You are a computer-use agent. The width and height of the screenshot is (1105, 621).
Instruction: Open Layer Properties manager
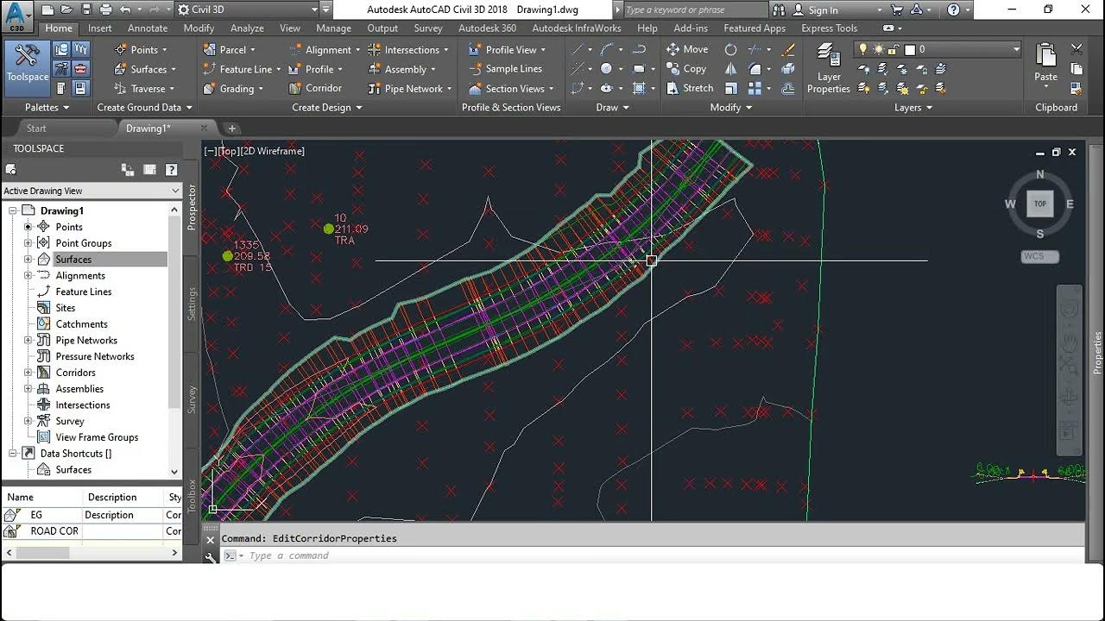point(829,67)
